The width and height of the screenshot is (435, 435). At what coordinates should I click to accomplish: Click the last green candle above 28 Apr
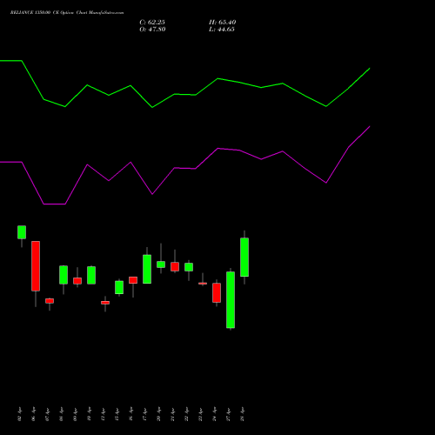coord(244,258)
